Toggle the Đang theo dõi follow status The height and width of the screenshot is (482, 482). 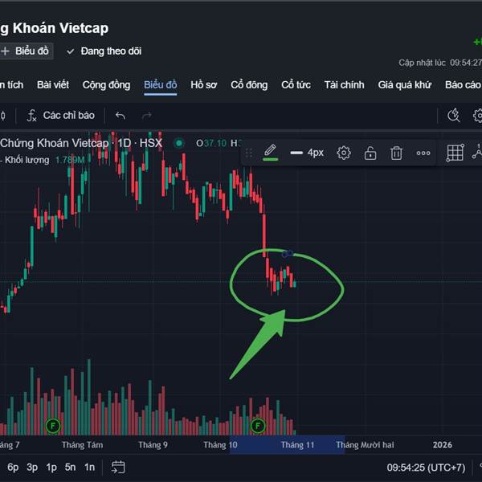click(x=104, y=51)
